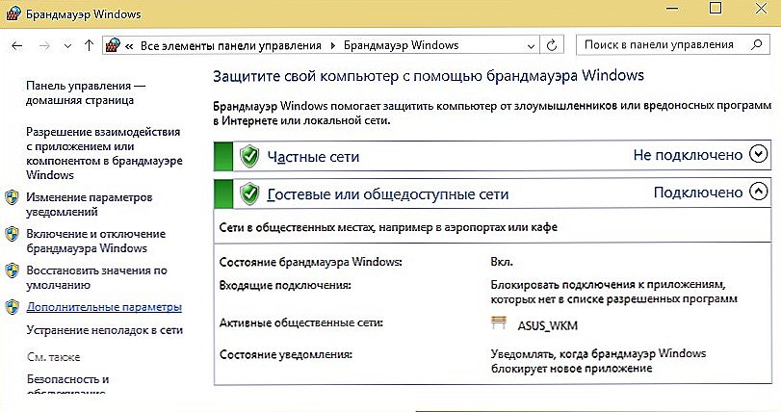This screenshot has height=412, width=781.
Task: Click the Forward navigation arrow
Action: point(44,46)
